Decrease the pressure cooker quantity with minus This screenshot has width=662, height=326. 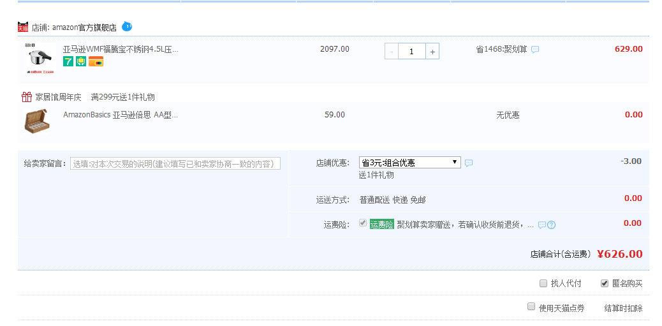(x=392, y=52)
